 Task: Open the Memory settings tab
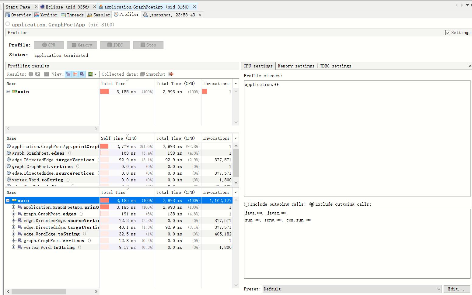296,66
